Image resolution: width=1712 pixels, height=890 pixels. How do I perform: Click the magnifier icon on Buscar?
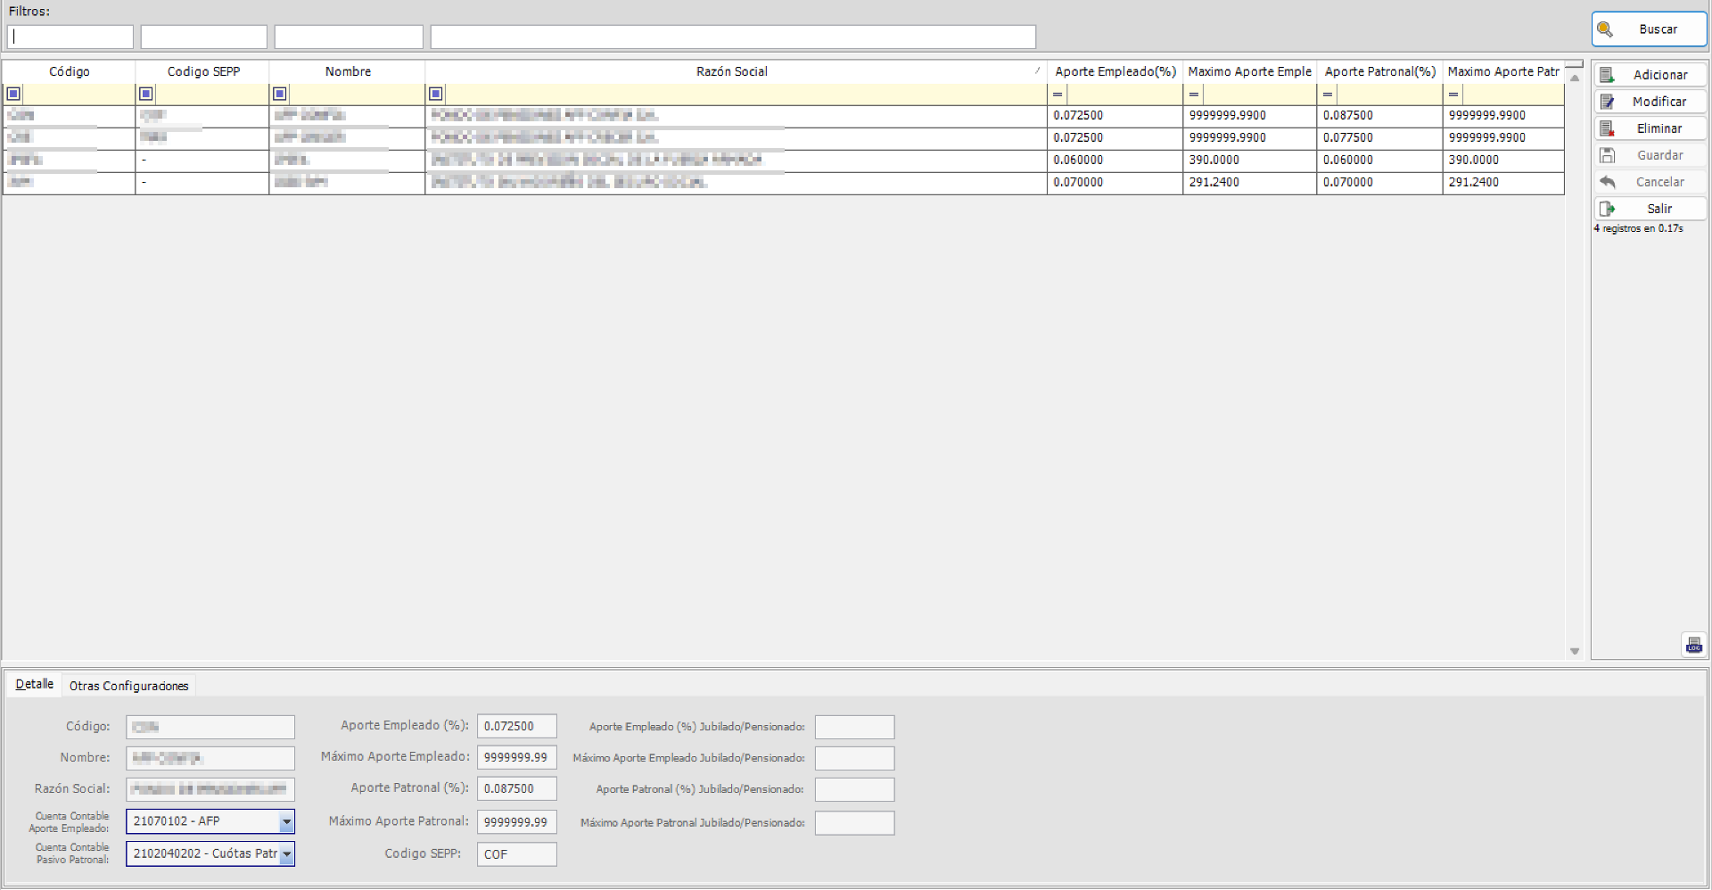tap(1606, 29)
